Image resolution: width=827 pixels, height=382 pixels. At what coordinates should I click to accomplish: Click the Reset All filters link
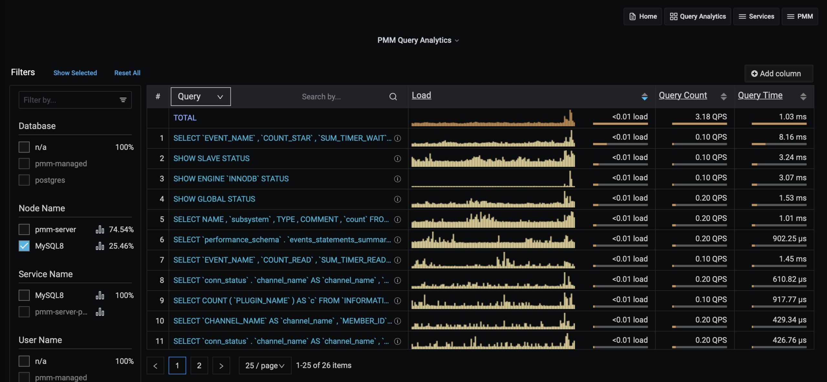click(127, 73)
